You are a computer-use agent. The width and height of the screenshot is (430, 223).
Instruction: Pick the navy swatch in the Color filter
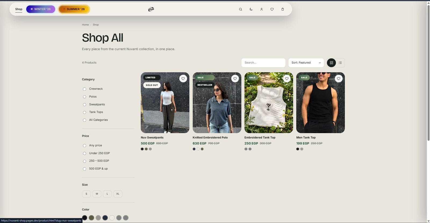pyautogui.click(x=105, y=218)
